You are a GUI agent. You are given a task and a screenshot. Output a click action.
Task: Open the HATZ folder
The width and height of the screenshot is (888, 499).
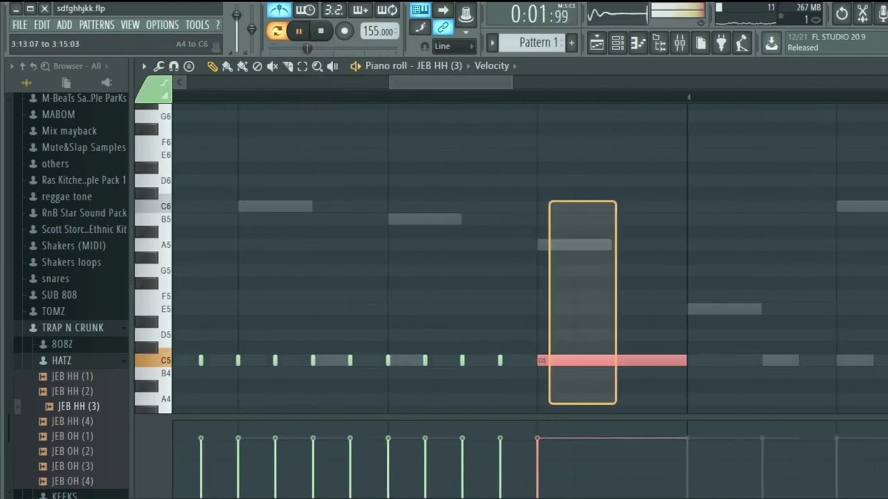61,360
